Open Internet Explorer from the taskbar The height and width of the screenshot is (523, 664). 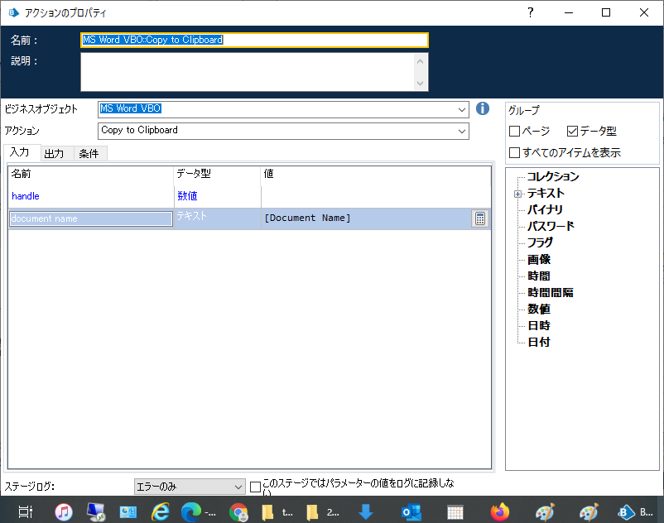(x=161, y=511)
